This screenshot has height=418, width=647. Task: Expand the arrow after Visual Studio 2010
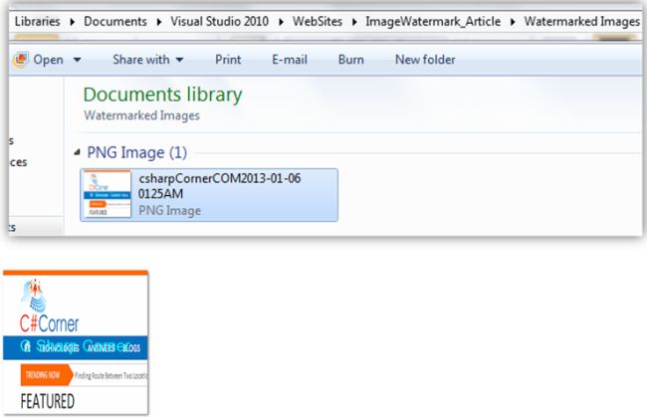281,22
